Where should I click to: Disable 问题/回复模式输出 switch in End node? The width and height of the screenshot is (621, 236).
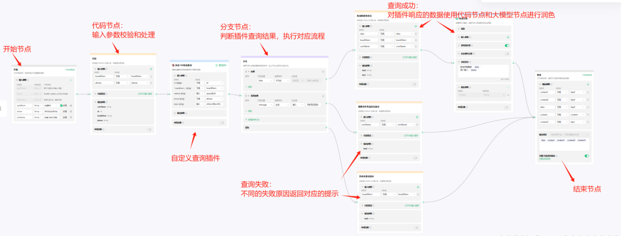tap(586, 156)
